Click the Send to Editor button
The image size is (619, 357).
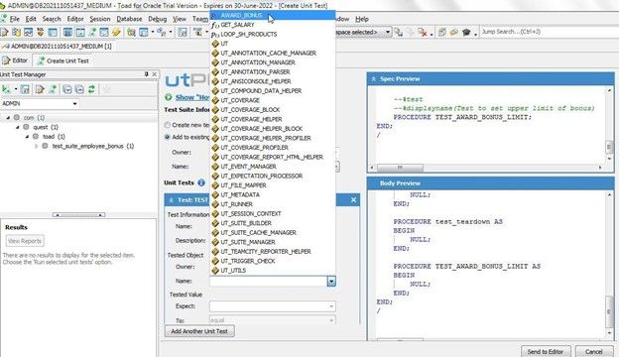(546, 351)
